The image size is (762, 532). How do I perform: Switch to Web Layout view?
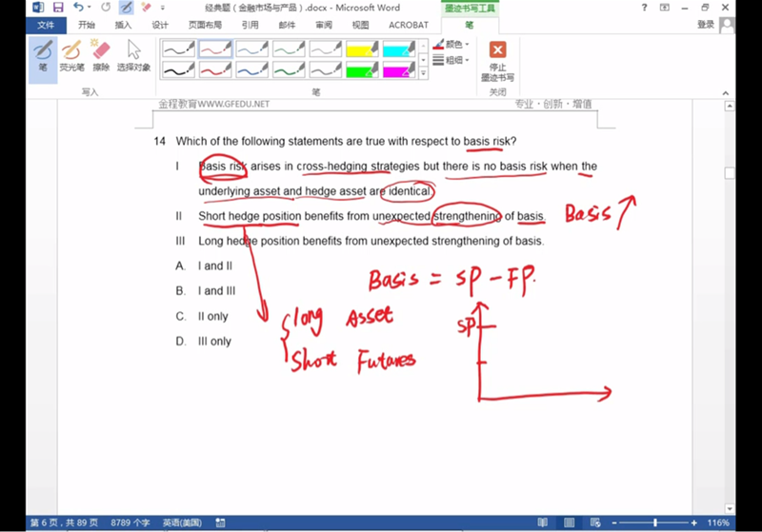[x=595, y=522]
